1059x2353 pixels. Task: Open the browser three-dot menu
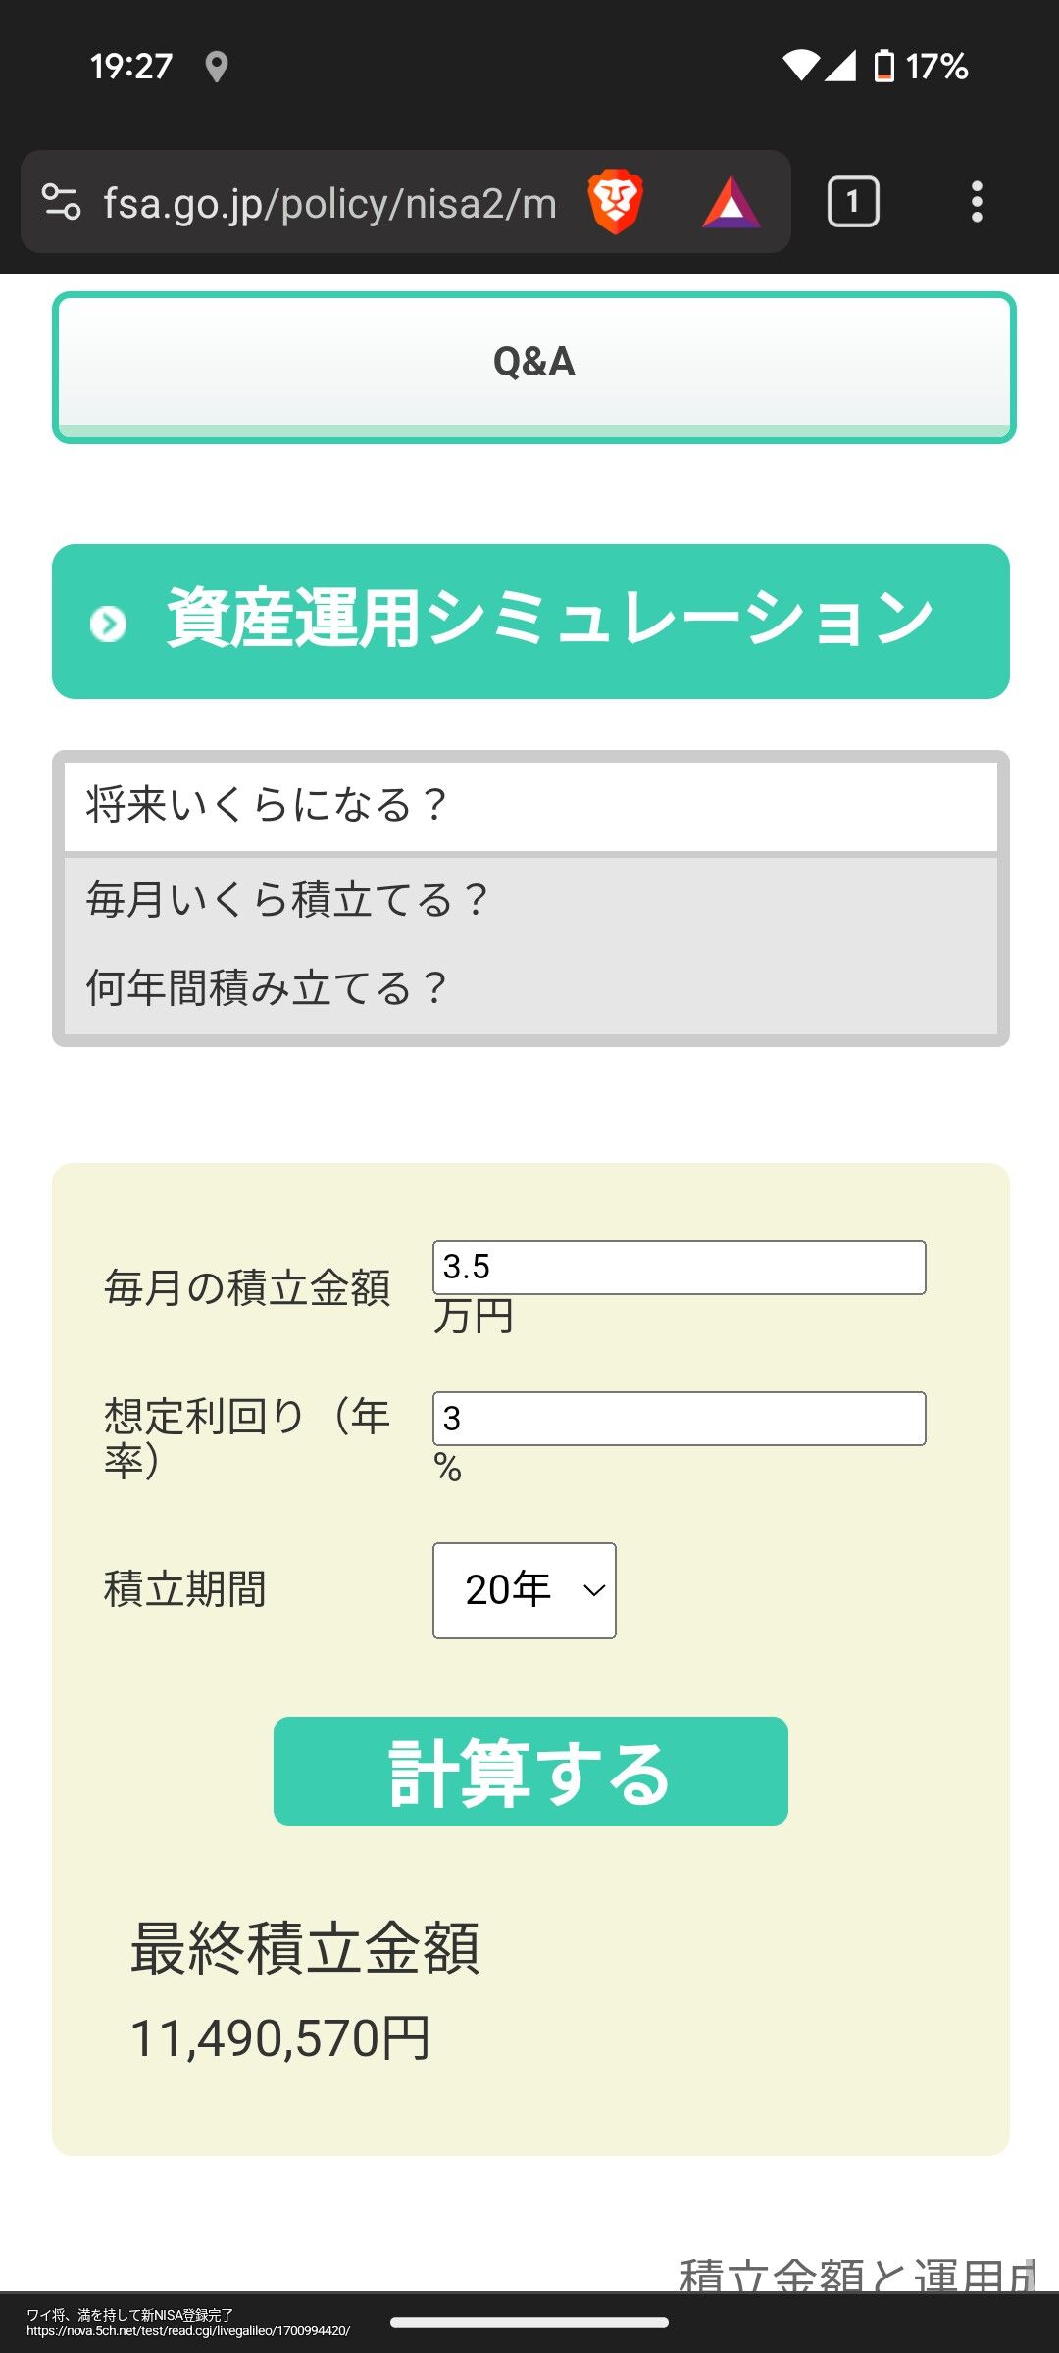click(976, 202)
